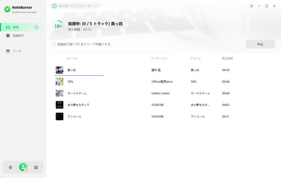Viewport: 281px width, 178px height.
Task: Open the mail feedback icon
Action: pos(36,167)
